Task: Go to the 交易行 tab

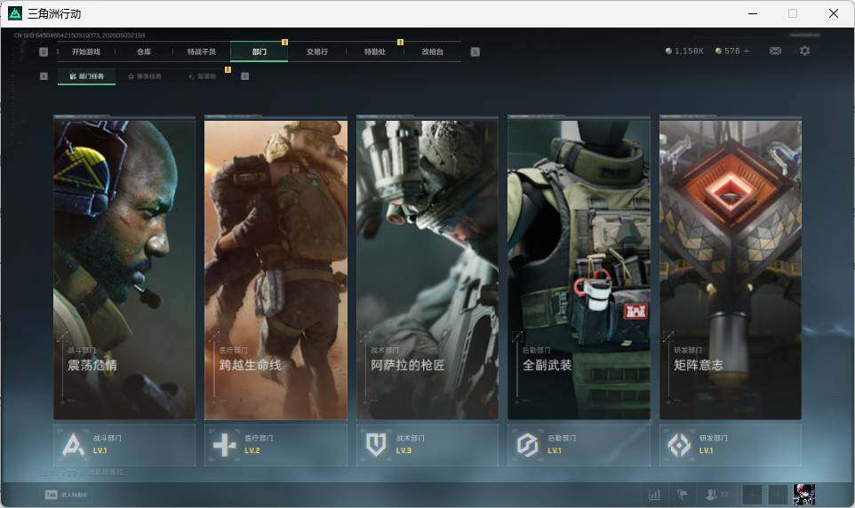Action: pos(316,52)
